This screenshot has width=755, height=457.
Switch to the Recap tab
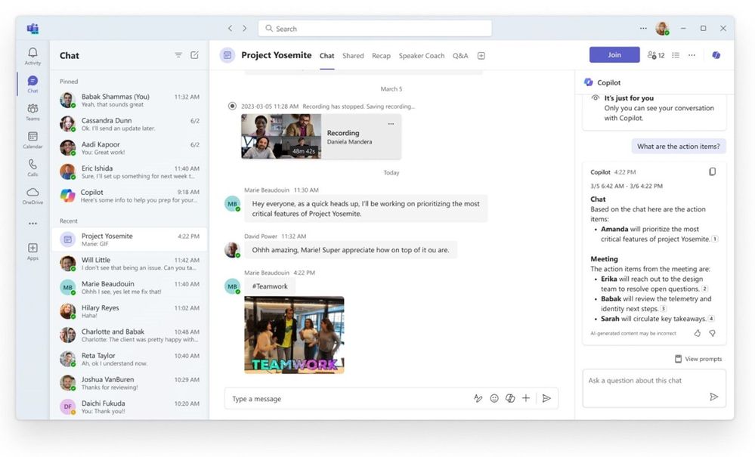(x=381, y=56)
